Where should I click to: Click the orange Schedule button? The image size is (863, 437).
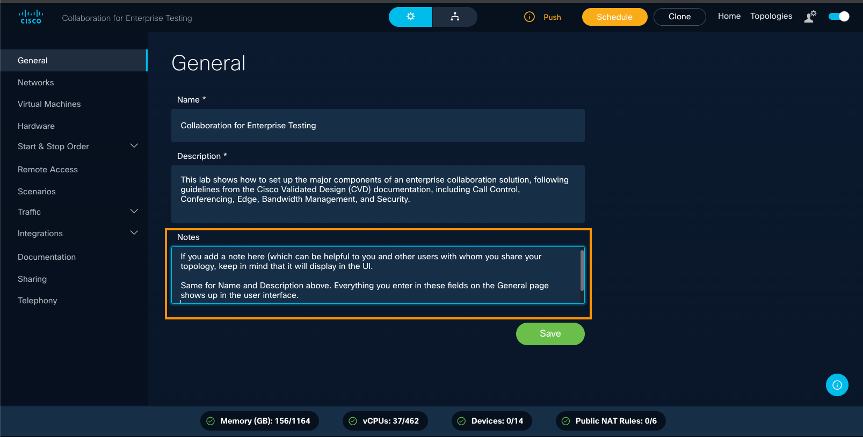pos(614,17)
